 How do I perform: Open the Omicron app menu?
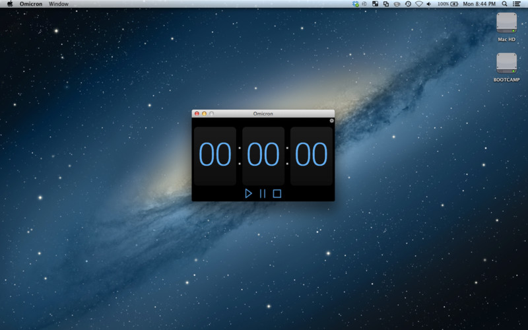tap(31, 4)
